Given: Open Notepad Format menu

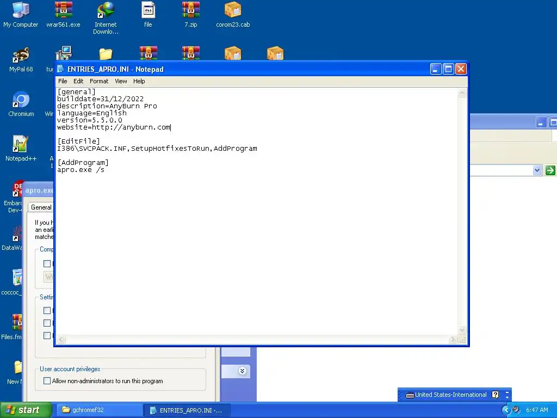Looking at the screenshot, I should (99, 81).
